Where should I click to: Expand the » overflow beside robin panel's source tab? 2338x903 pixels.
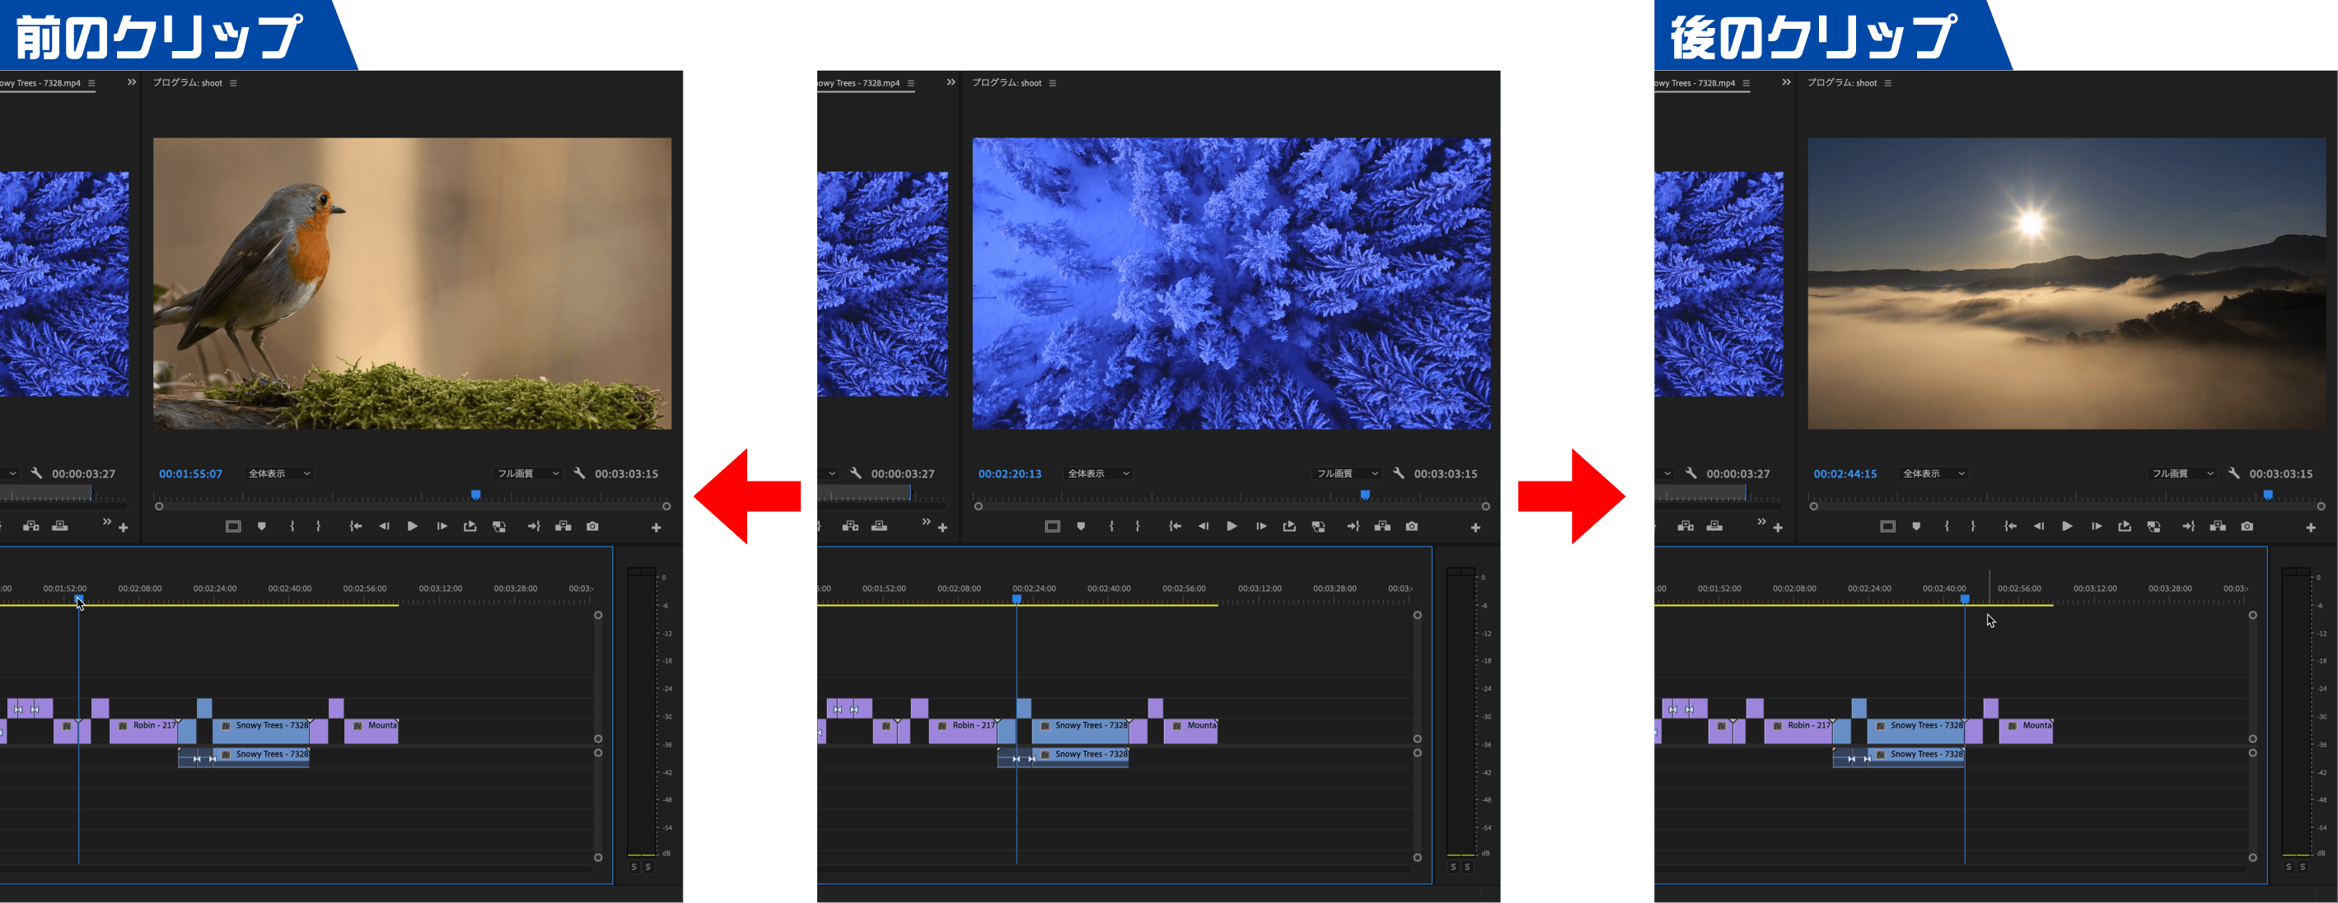coord(132,82)
